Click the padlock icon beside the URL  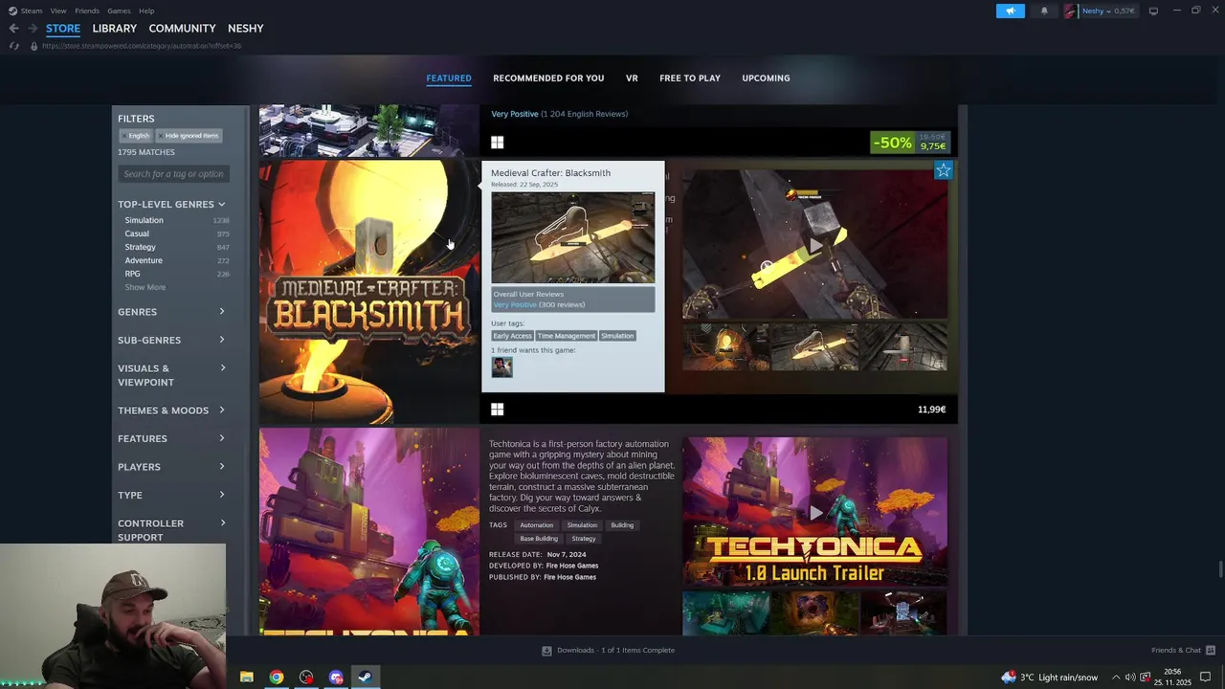click(34, 46)
